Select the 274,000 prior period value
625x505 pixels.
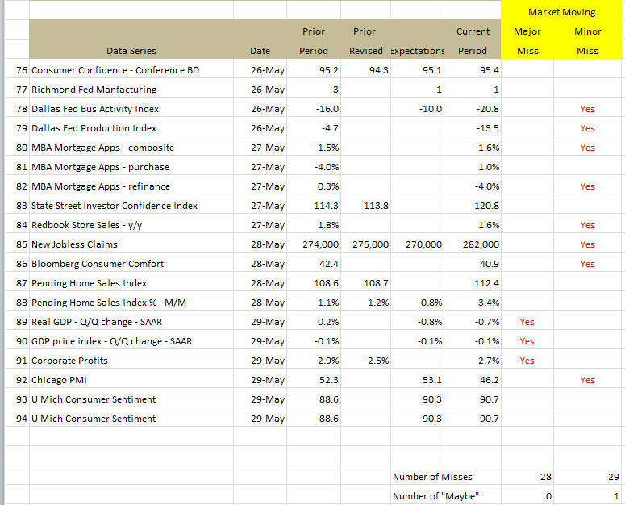[320, 244]
